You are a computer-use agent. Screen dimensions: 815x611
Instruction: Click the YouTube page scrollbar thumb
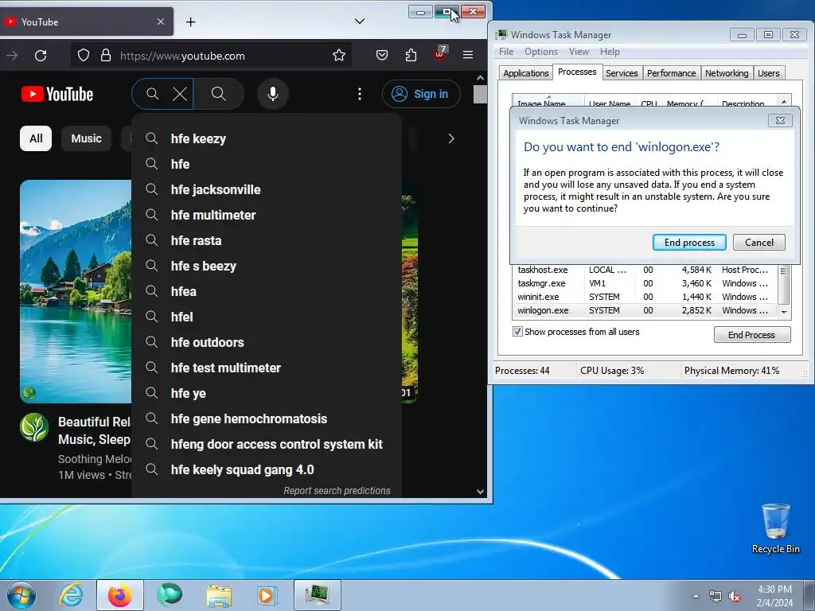point(480,94)
